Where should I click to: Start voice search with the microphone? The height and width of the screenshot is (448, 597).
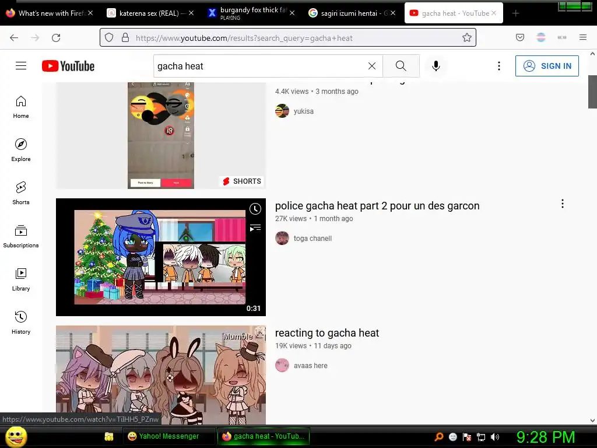tap(436, 66)
